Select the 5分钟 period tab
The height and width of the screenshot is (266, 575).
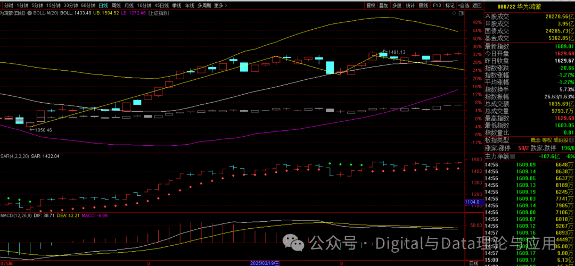click(37, 5)
